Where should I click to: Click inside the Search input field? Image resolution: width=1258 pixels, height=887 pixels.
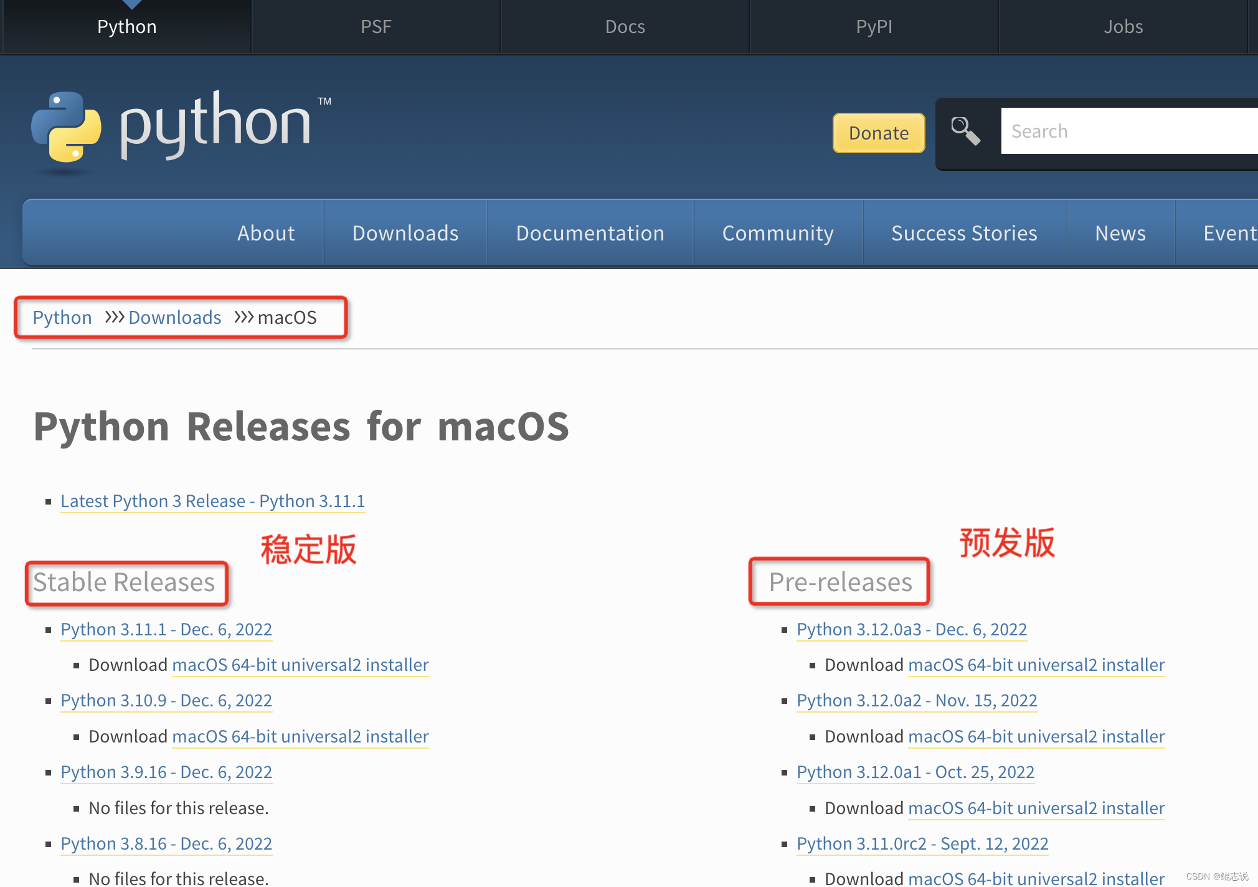[1127, 130]
